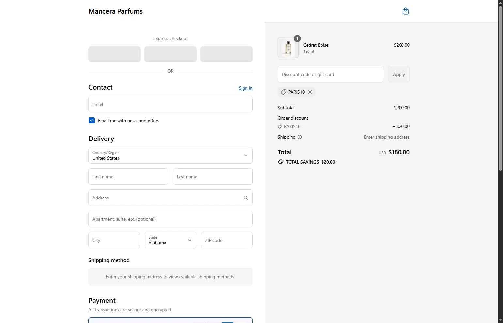Focus the City field
The image size is (503, 323).
coord(114,240)
